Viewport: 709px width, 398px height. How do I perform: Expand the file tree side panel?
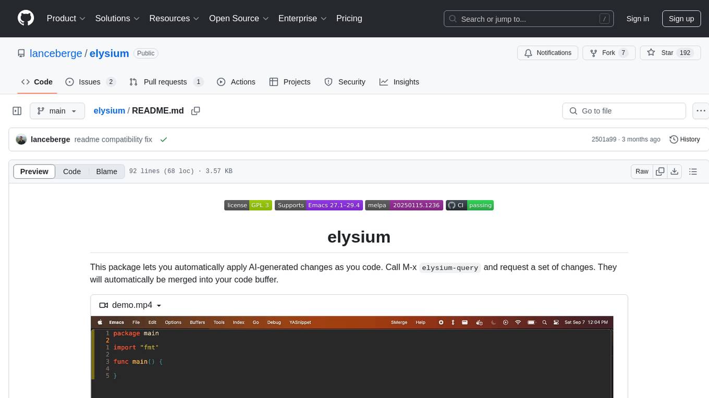tap(17, 111)
